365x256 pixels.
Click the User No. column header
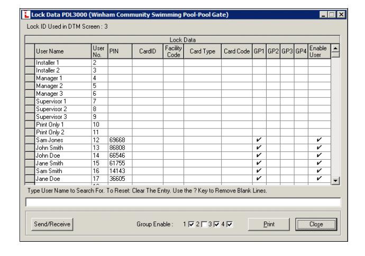[x=99, y=51]
